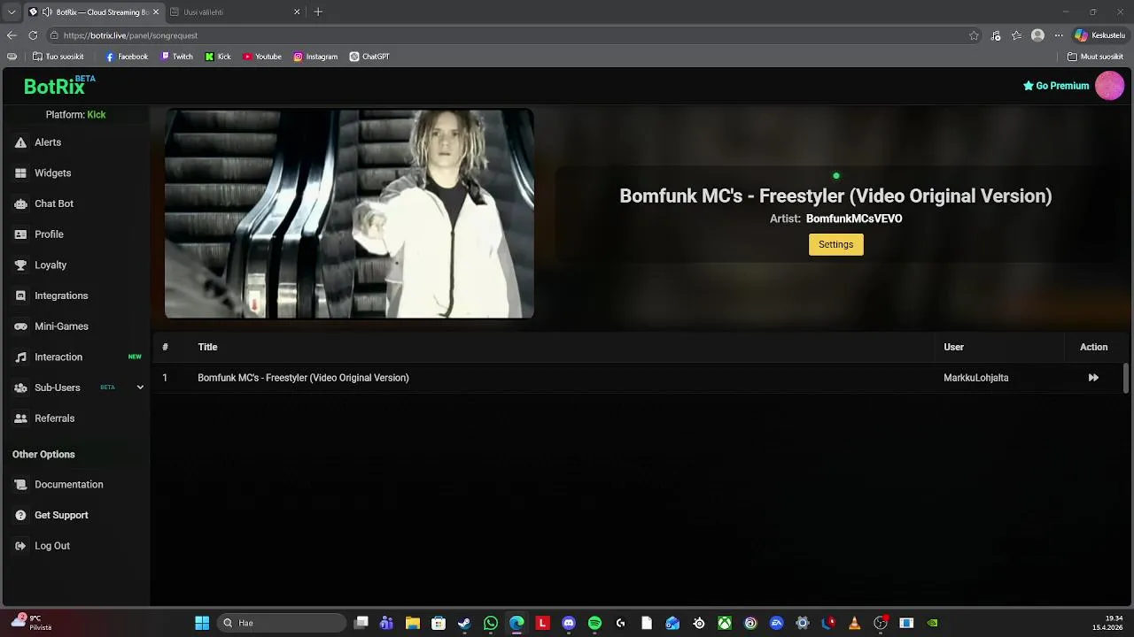Open the Keskustelu Copilot button

(1099, 35)
